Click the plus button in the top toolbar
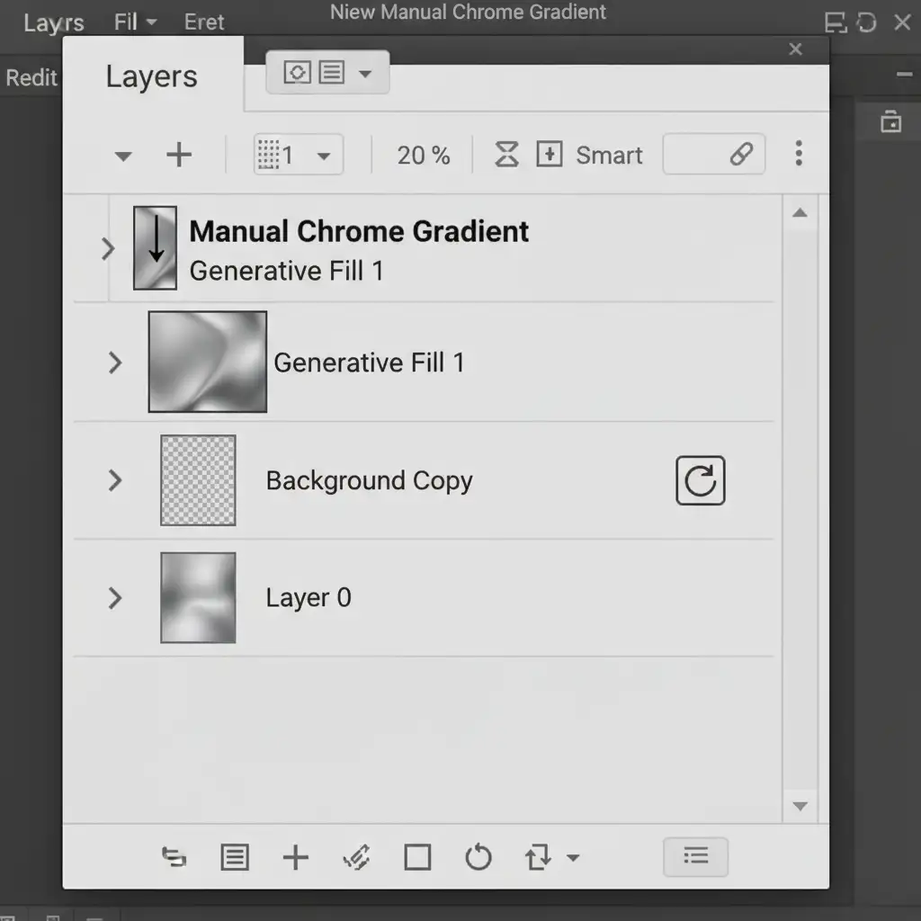 tap(179, 155)
